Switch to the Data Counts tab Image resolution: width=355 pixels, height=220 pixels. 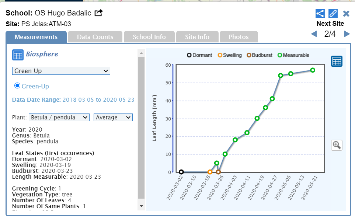point(95,37)
